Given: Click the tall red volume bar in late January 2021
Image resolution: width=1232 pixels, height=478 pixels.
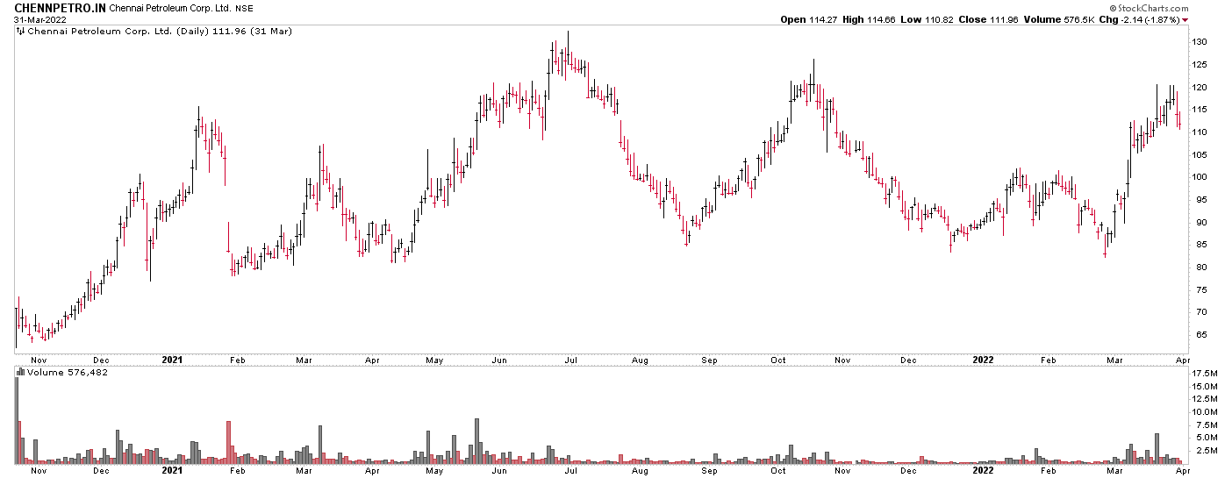Looking at the screenshot, I should point(228,442).
